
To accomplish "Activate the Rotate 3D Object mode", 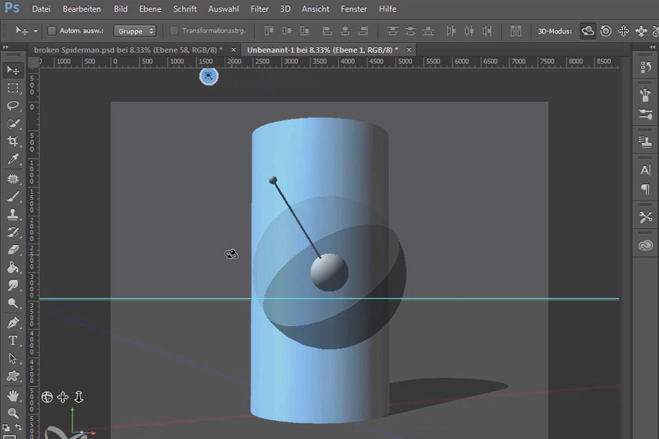I will point(588,31).
